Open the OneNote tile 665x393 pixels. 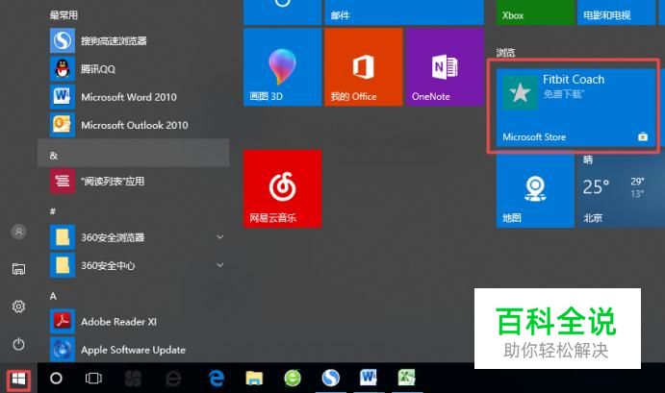tap(445, 67)
